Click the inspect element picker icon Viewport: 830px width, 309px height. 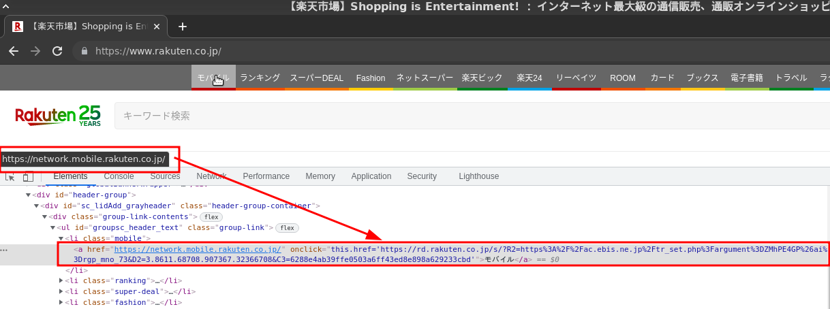10,177
